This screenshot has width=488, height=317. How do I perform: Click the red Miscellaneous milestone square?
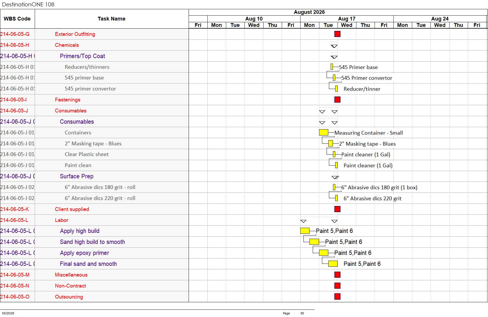(x=337, y=275)
